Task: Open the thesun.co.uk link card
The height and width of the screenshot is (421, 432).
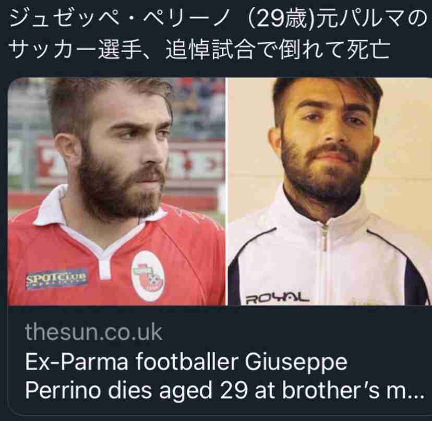Action: pos(220,246)
